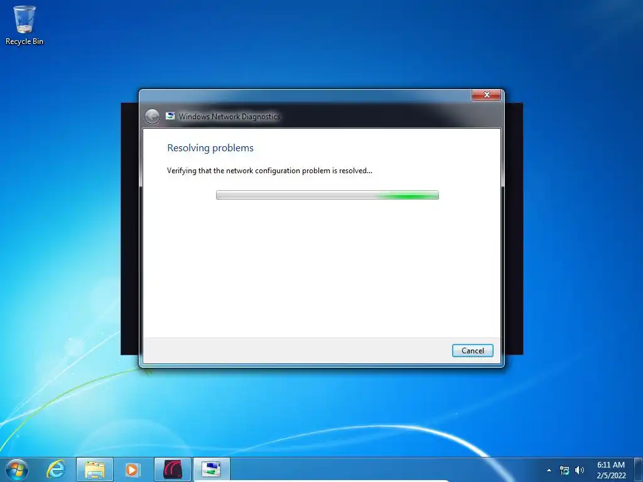Open the network status tray icon

click(565, 470)
